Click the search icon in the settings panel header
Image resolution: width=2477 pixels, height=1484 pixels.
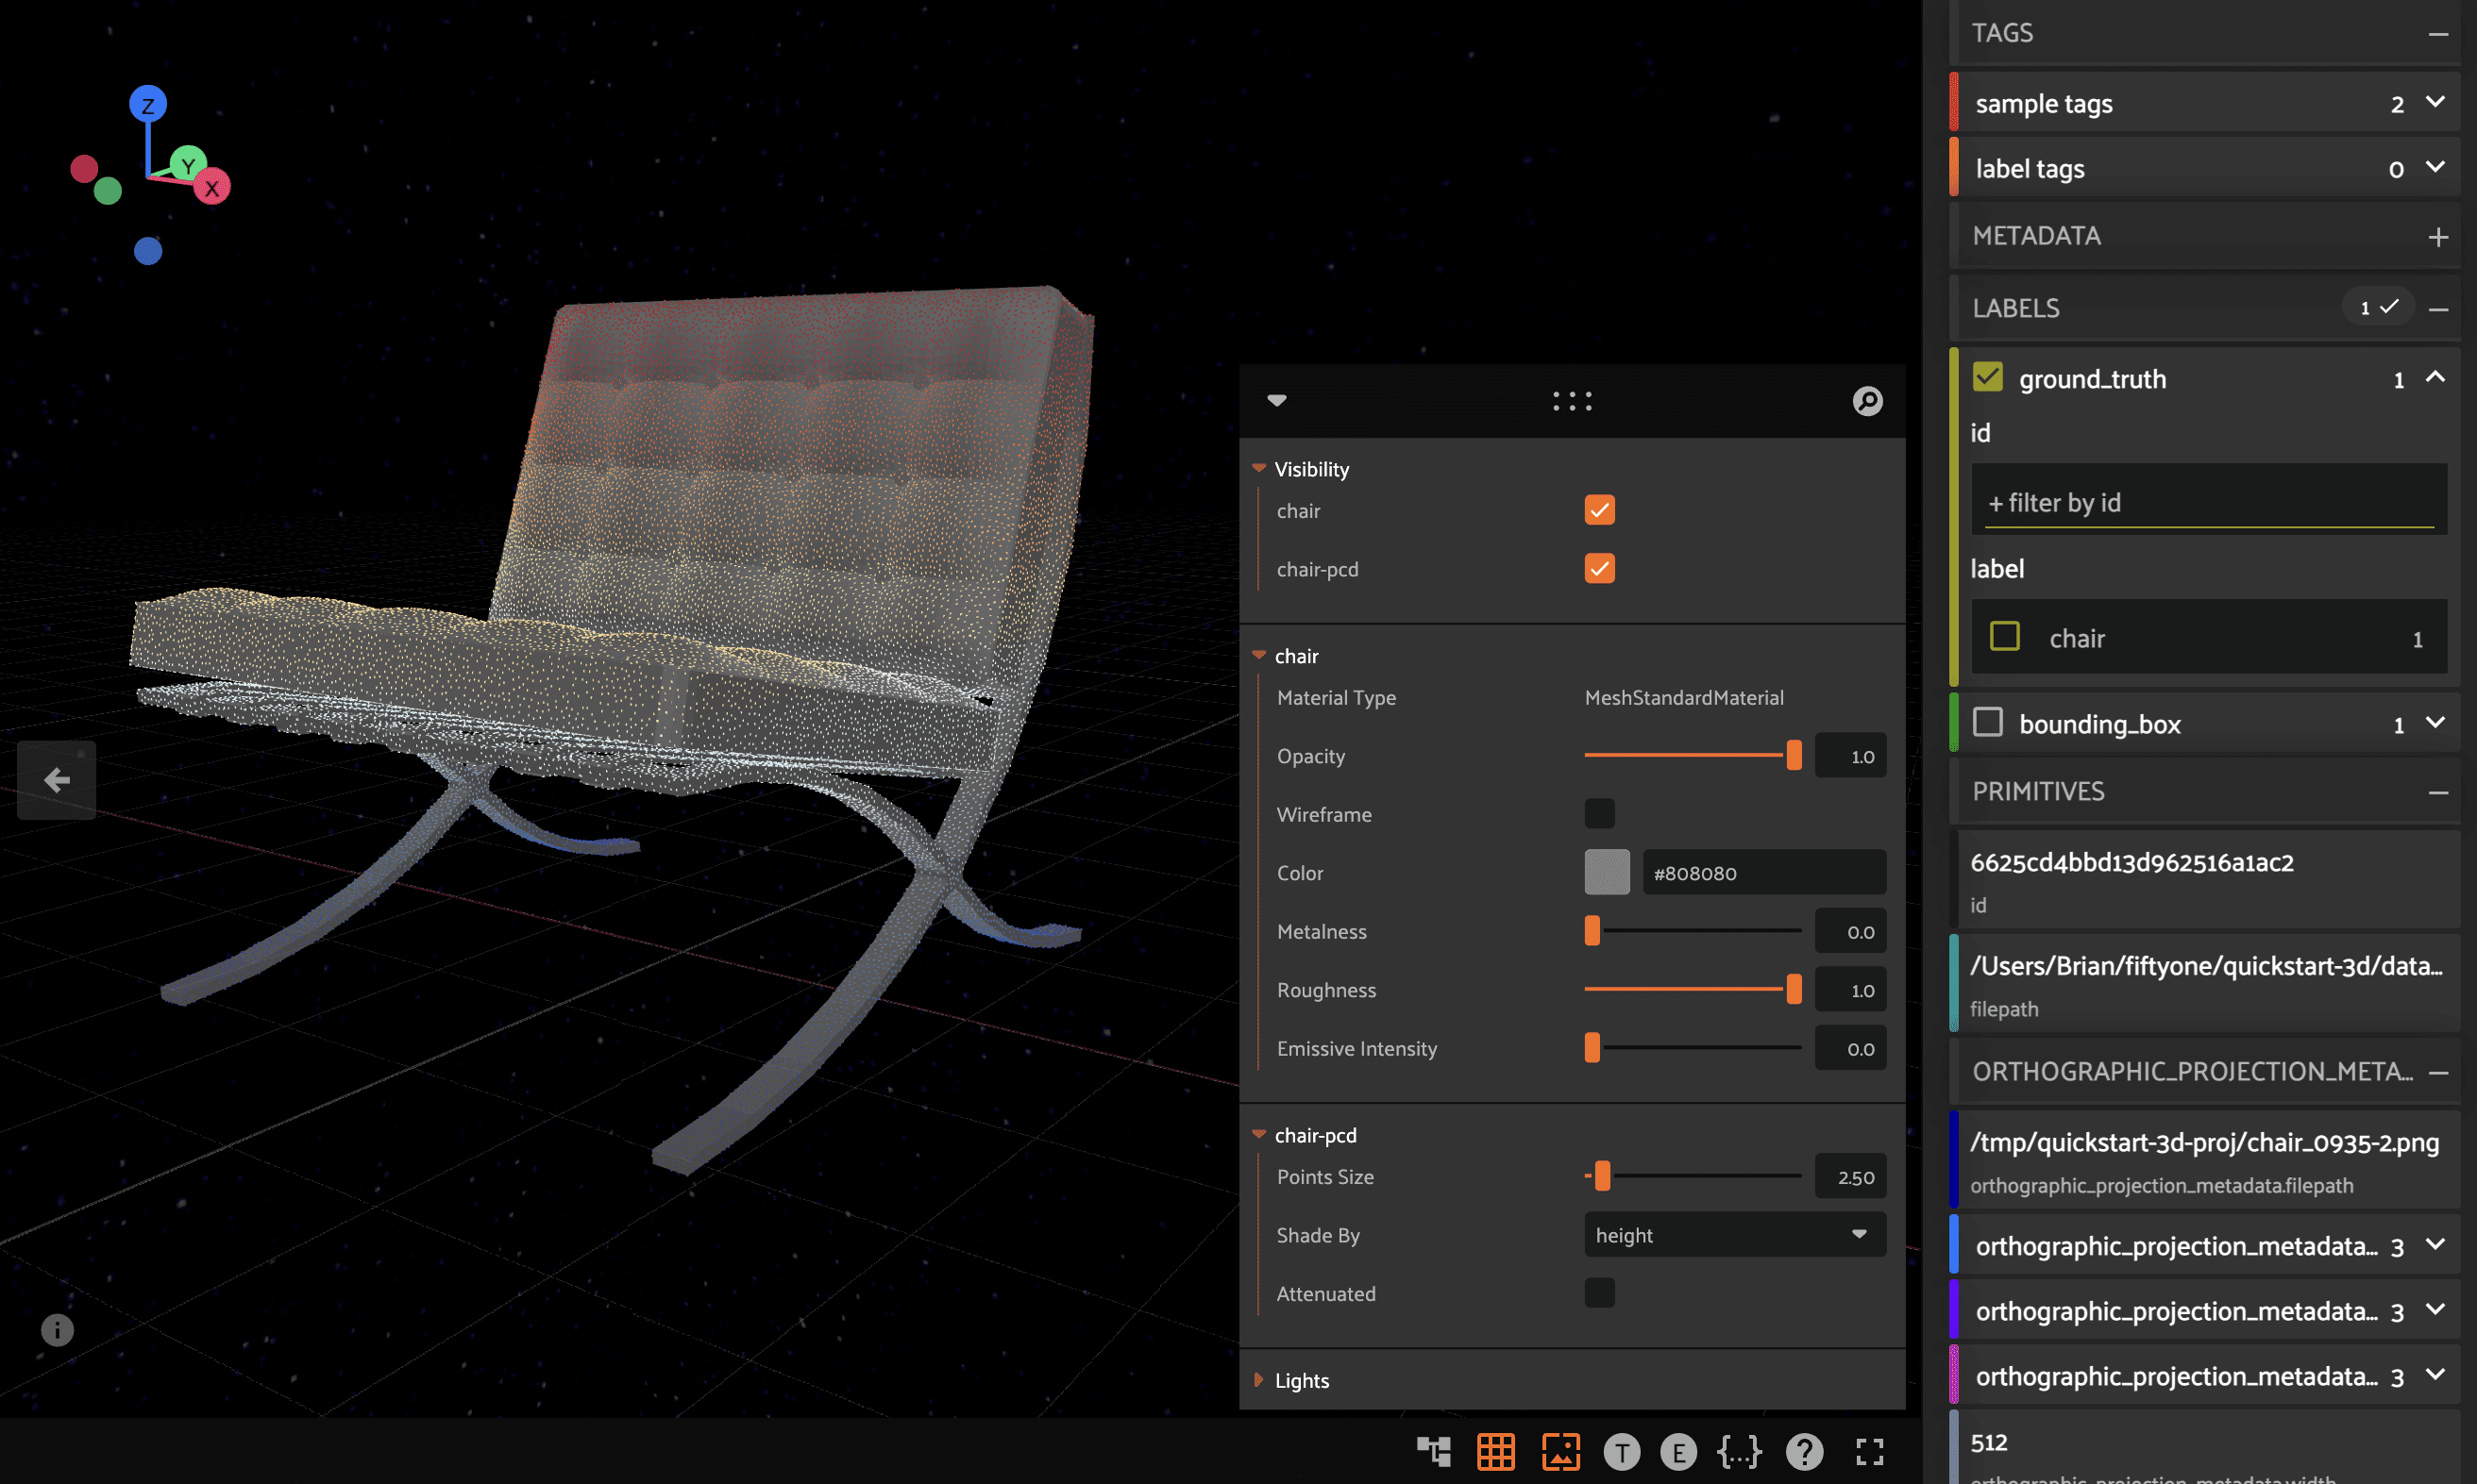(x=1867, y=401)
